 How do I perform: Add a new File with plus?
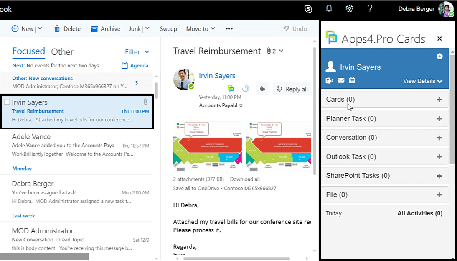(x=439, y=195)
